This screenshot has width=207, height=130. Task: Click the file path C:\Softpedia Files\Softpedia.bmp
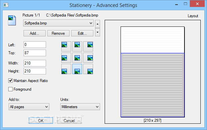tap(72, 15)
